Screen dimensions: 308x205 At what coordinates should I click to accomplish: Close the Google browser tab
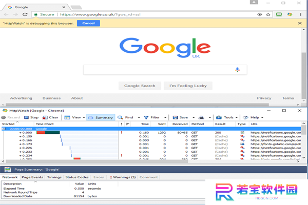[x=64, y=7]
